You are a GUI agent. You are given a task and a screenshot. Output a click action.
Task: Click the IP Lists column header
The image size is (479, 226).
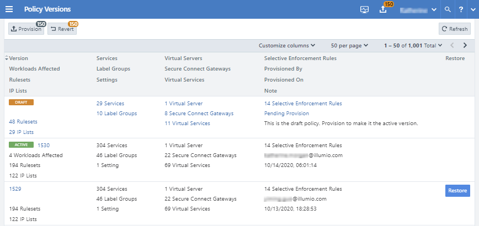(x=18, y=90)
